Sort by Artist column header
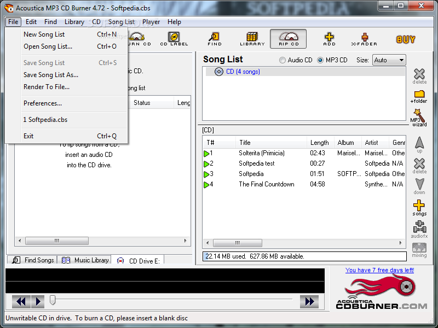The image size is (438, 328). [x=375, y=143]
